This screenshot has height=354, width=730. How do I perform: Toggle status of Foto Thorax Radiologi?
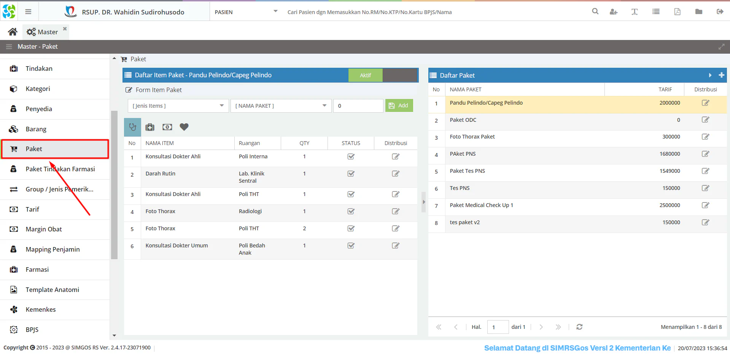point(351,212)
